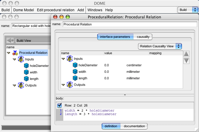Image resolution: width=199 pixels, height=132 pixels.
Task: Click the centimeter unit of holeDiameter
Action: (134, 65)
